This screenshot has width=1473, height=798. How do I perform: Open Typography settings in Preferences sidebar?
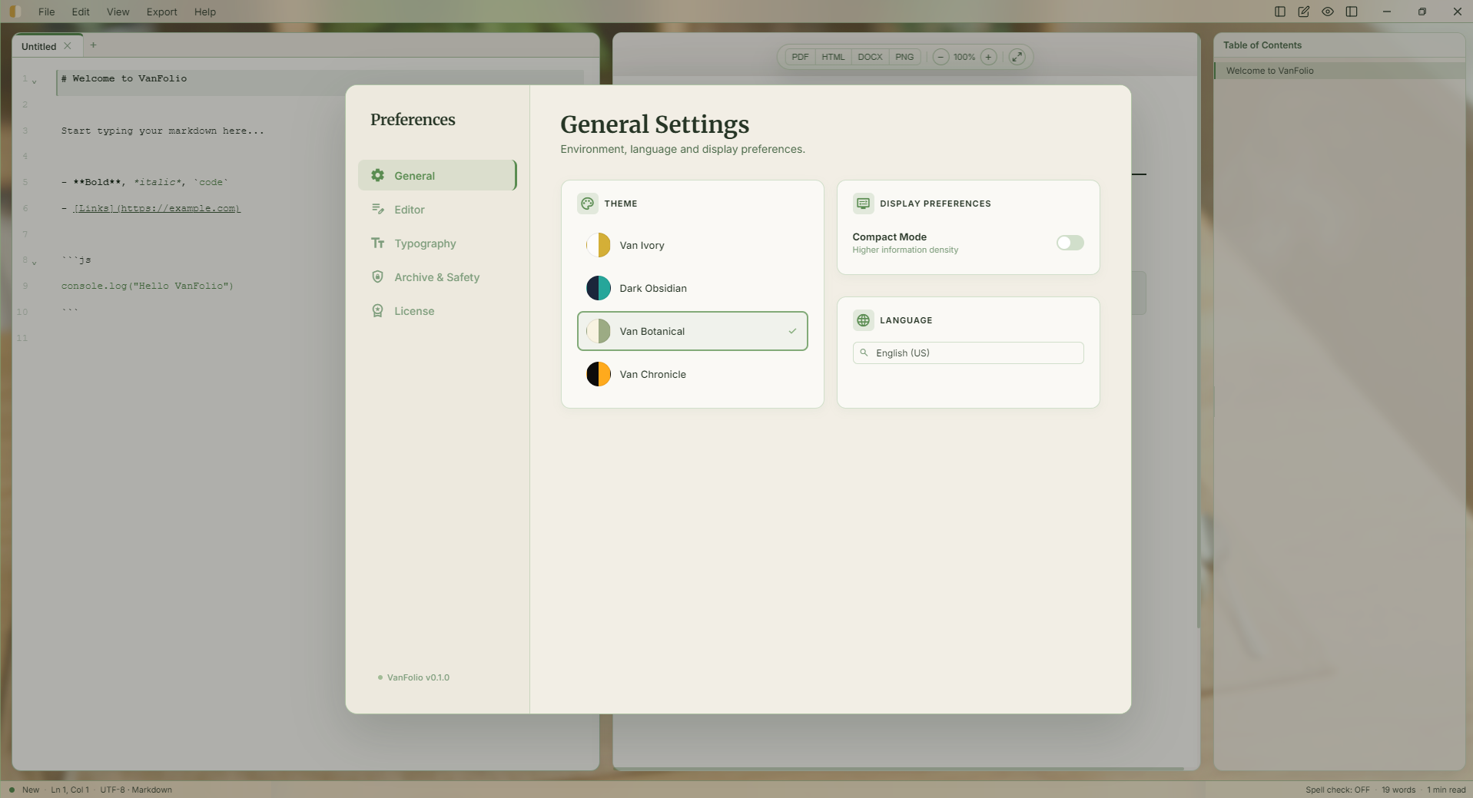pos(424,243)
